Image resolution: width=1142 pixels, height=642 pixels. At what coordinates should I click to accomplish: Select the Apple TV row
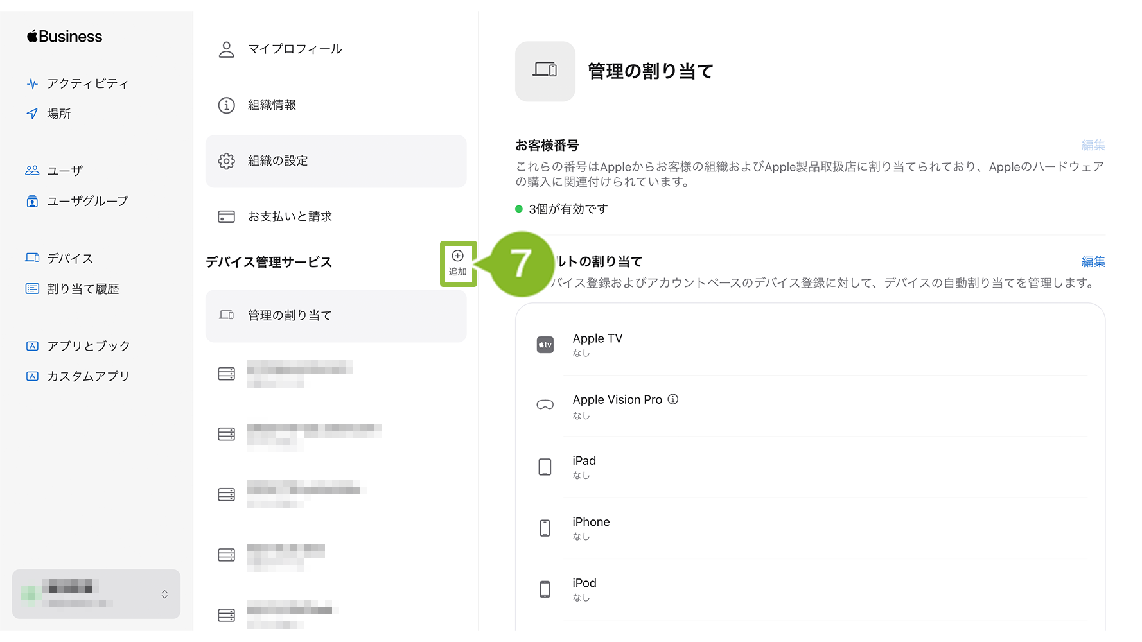coord(810,345)
